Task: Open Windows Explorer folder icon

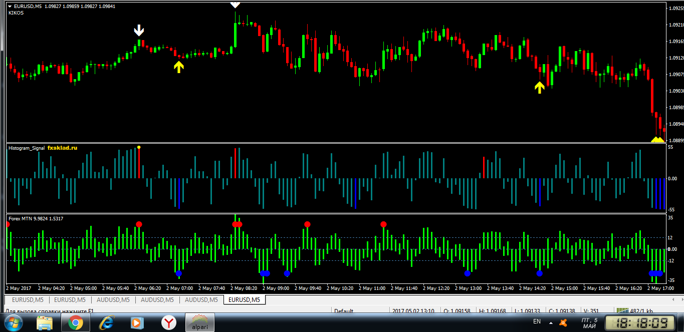Action: tap(45, 323)
